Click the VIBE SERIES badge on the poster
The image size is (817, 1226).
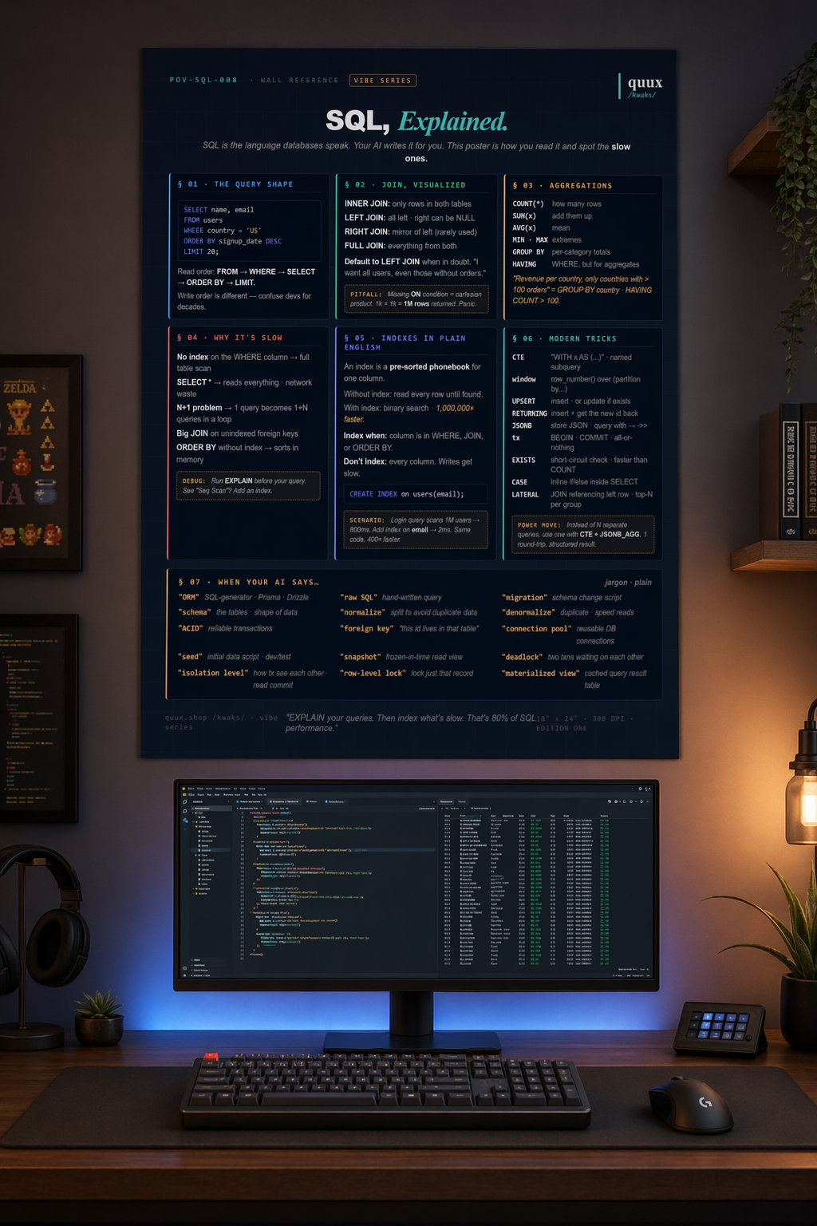383,81
